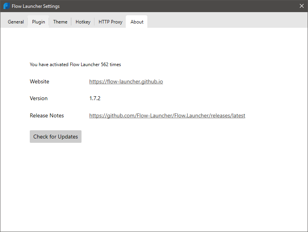Click the Release Notes label
Screen dimensions: 308x232
[47, 116]
